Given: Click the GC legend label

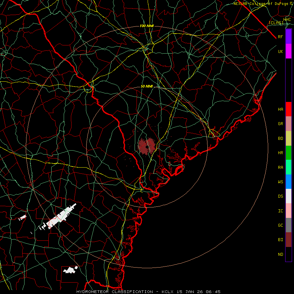Looking at the screenshot, I should pyautogui.click(x=281, y=225).
